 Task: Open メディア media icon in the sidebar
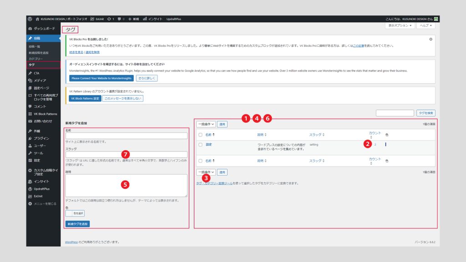coord(30,80)
